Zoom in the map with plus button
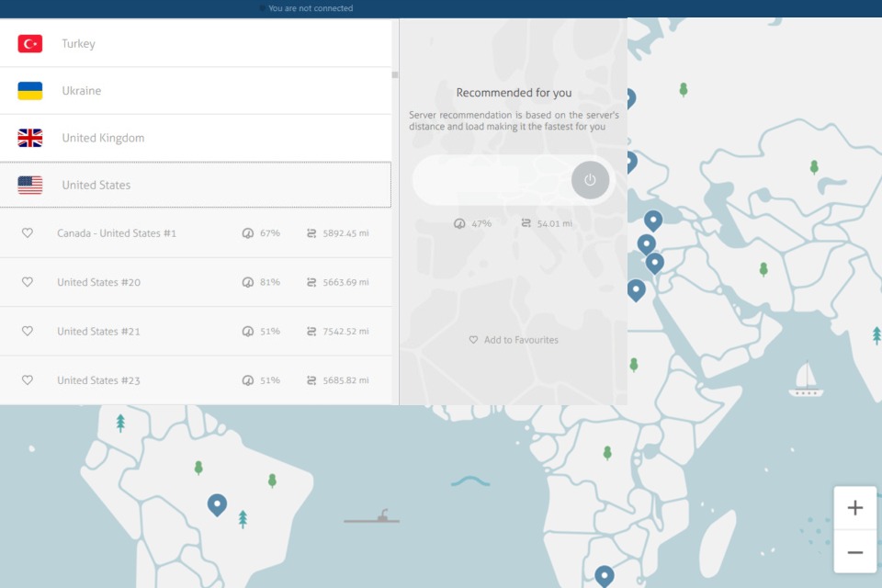This screenshot has width=882, height=588. tap(854, 508)
